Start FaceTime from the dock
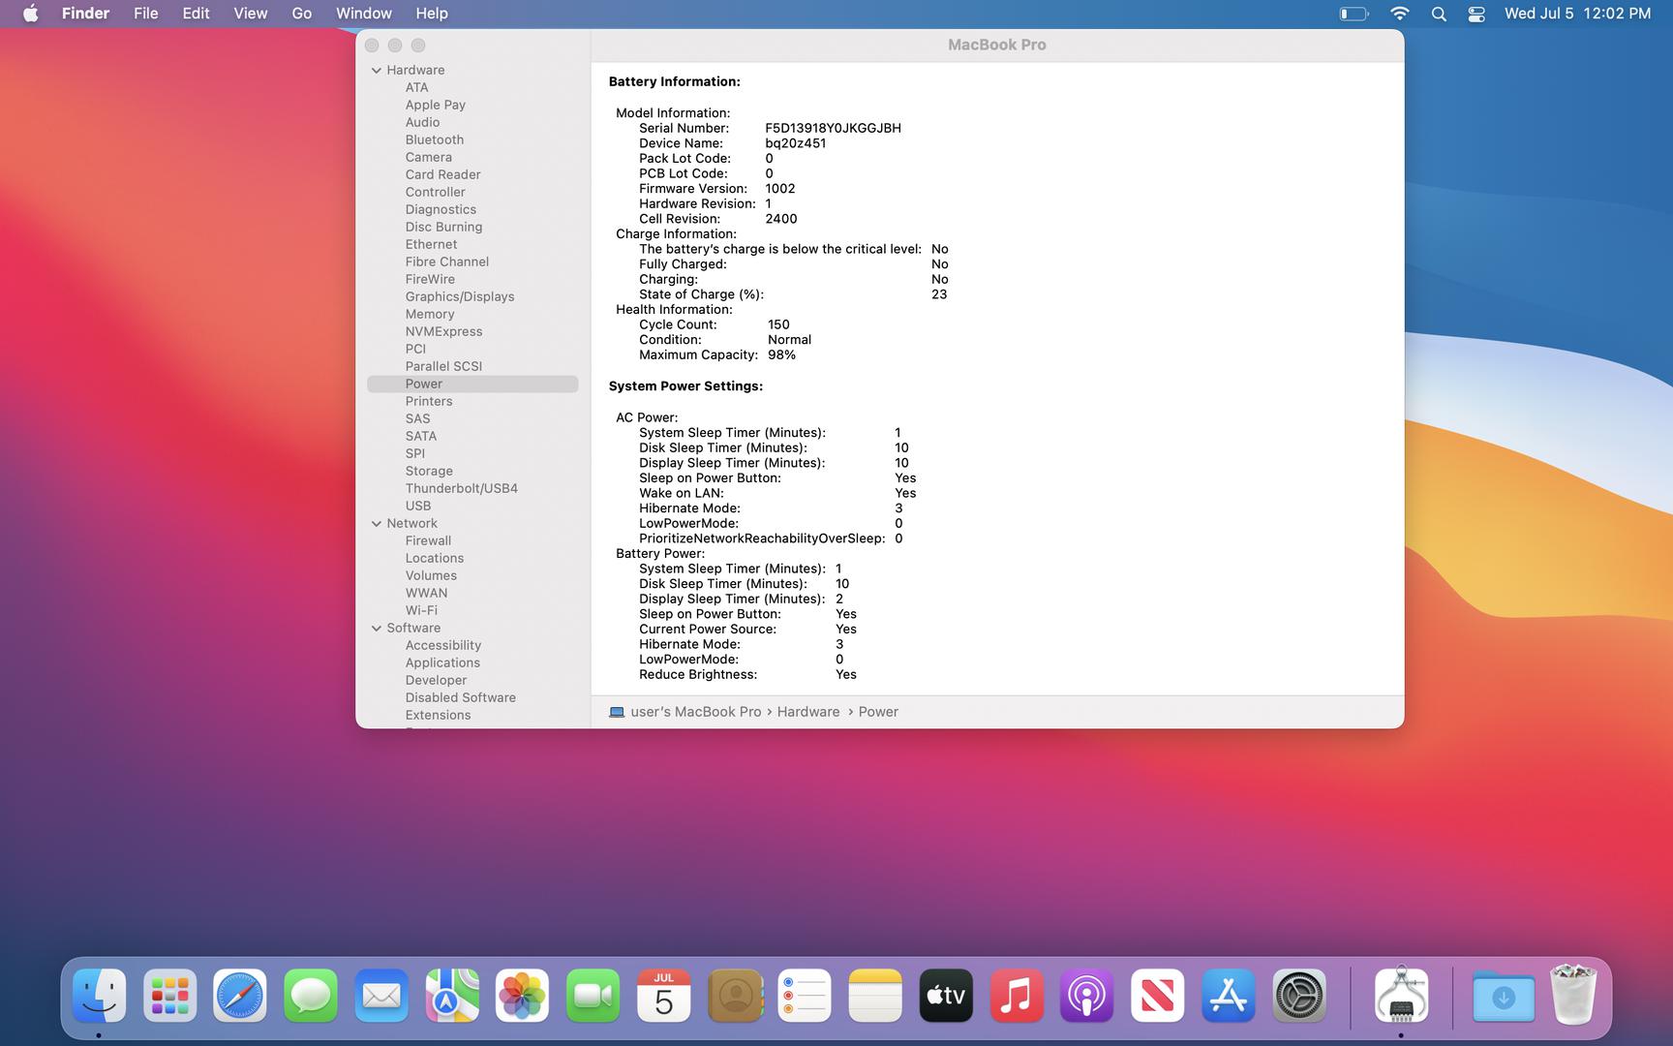The width and height of the screenshot is (1673, 1046). (x=593, y=995)
